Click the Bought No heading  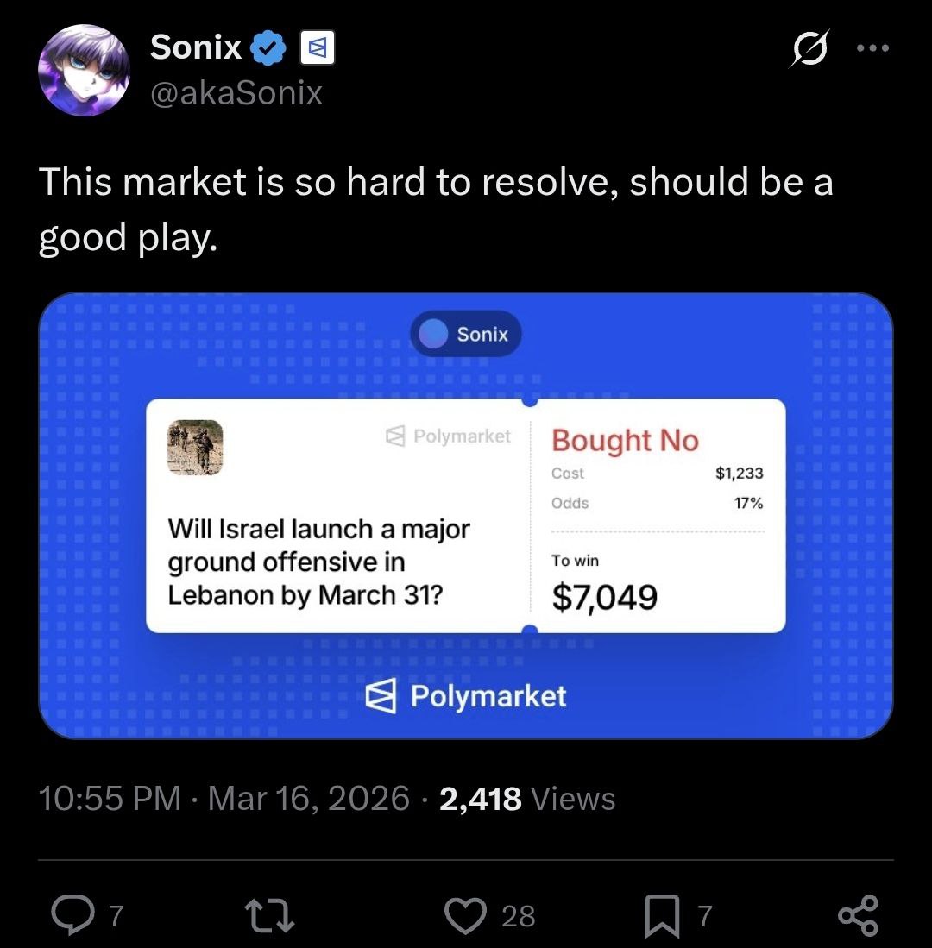625,440
